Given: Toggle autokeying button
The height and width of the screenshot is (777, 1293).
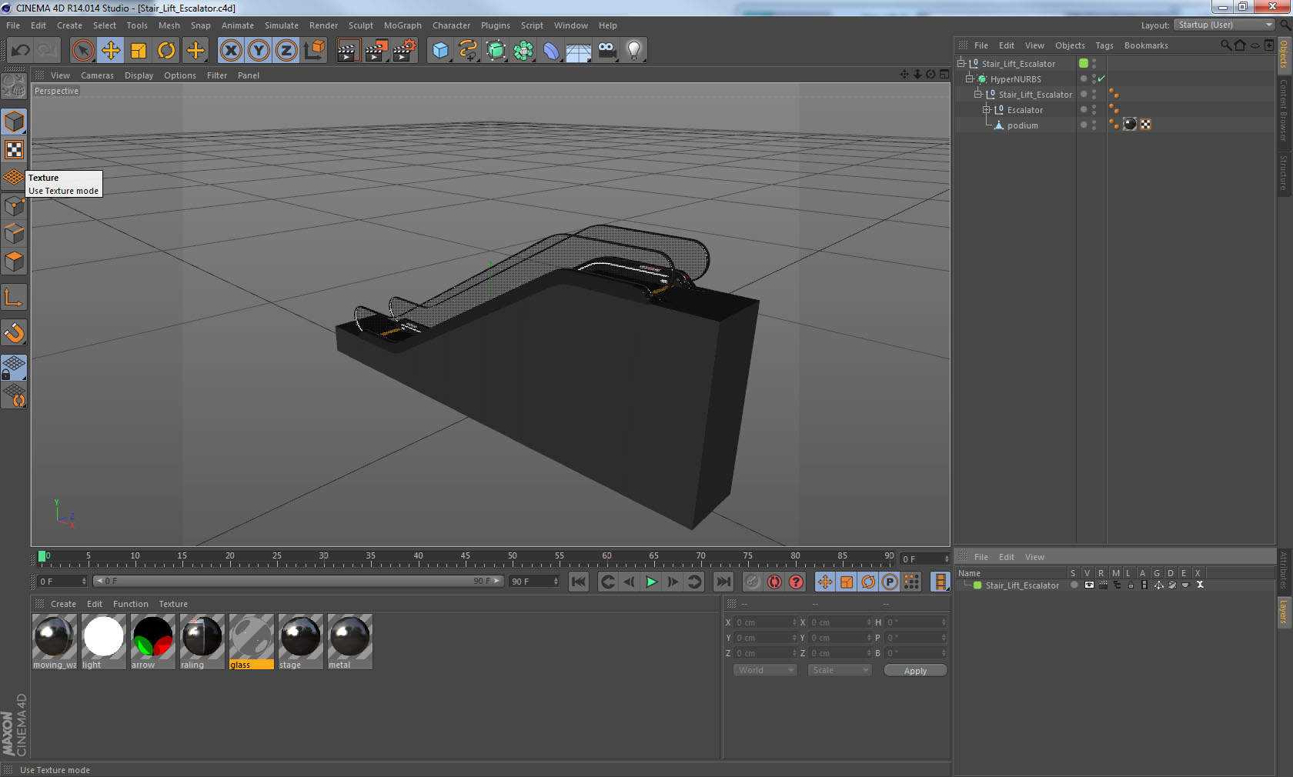Looking at the screenshot, I should 774,582.
